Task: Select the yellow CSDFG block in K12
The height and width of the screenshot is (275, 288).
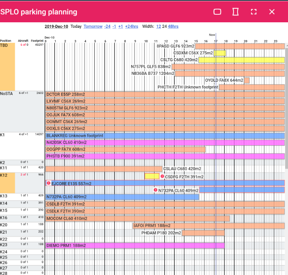Action: pyautogui.click(x=152, y=176)
